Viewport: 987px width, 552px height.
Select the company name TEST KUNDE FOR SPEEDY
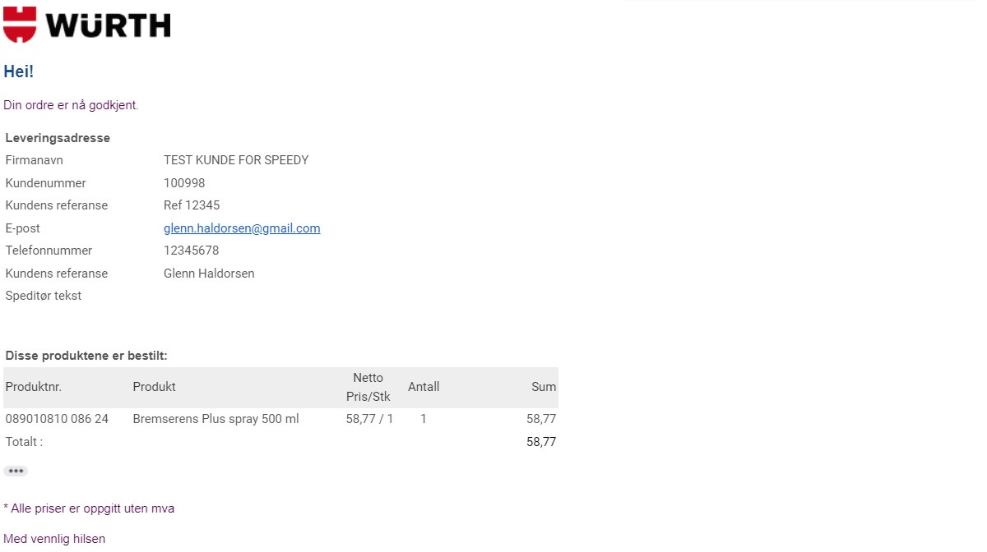[x=236, y=160]
